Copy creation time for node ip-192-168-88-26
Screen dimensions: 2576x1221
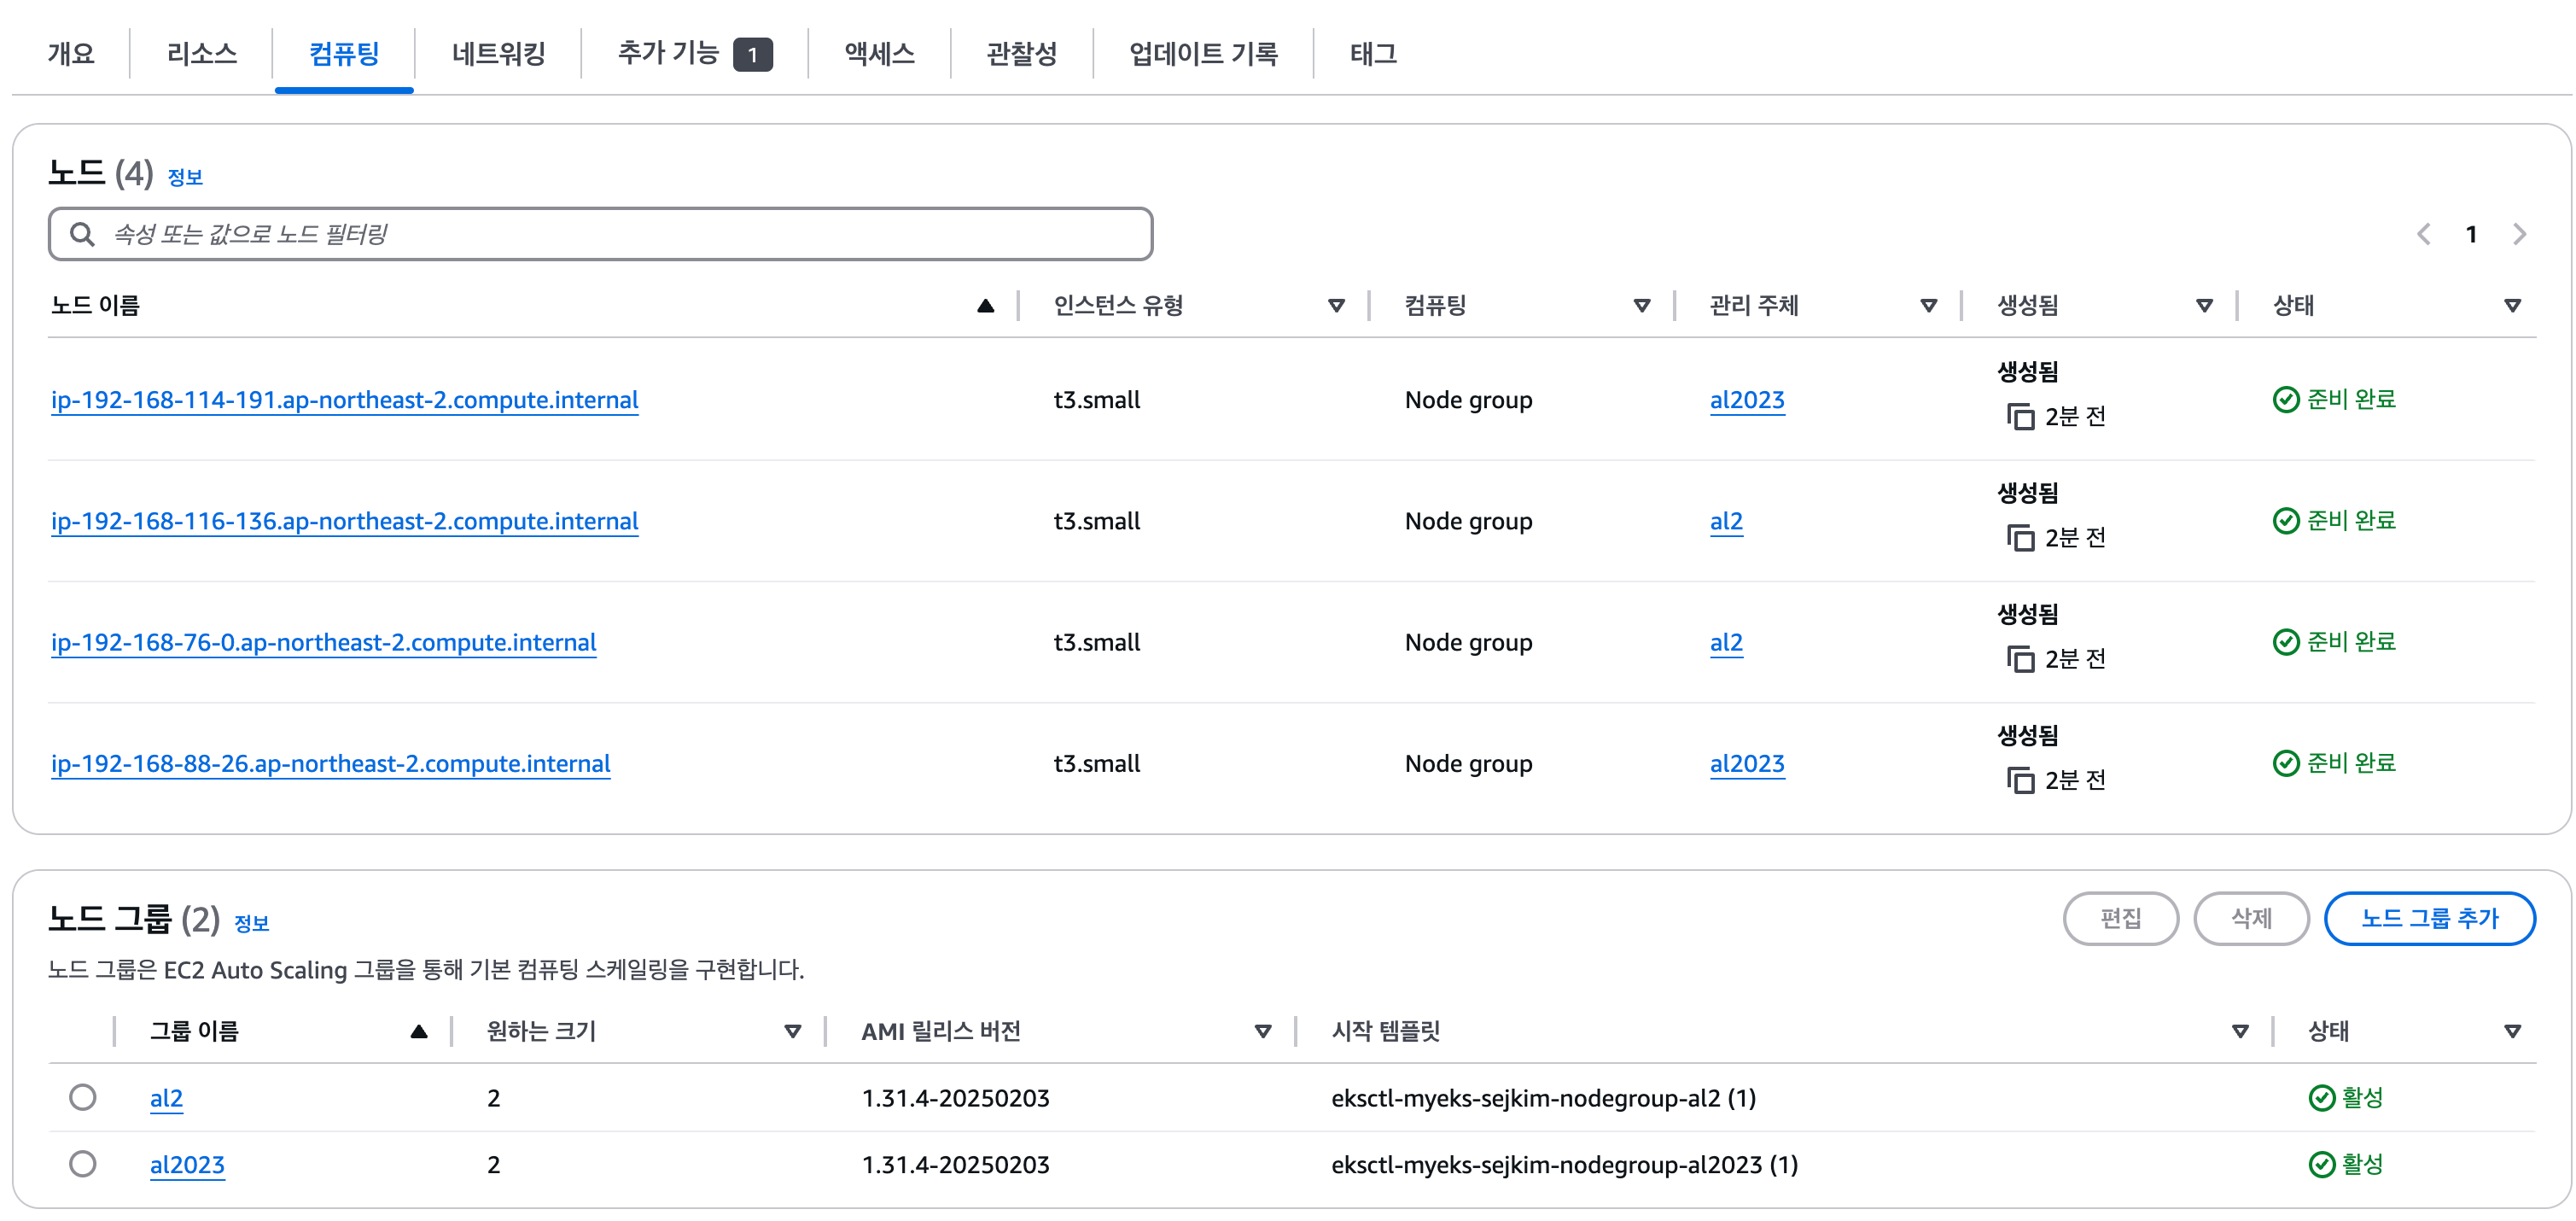[2020, 779]
